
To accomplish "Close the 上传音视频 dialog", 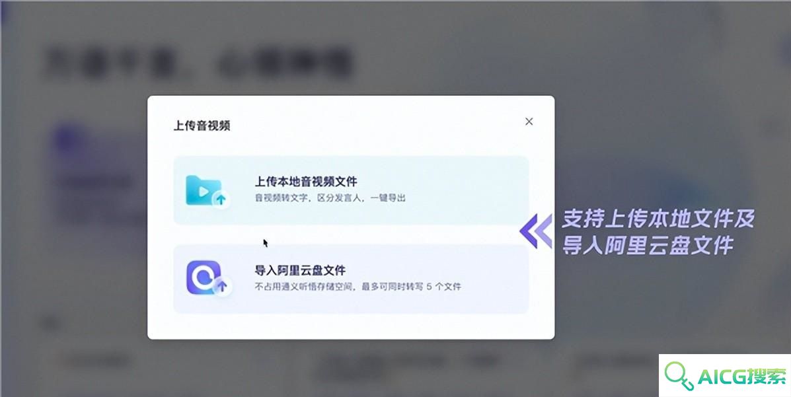I will 529,122.
